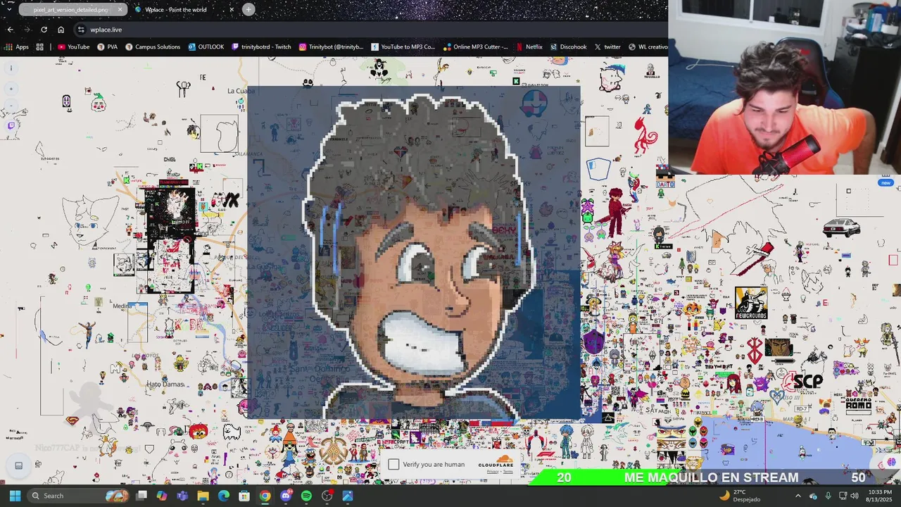Close the pixel_art_version_detailed.png tab

click(120, 10)
